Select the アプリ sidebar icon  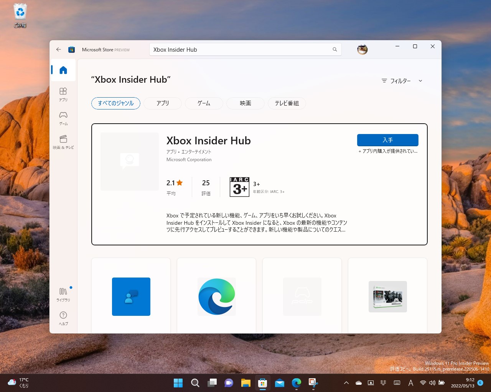pos(63,93)
